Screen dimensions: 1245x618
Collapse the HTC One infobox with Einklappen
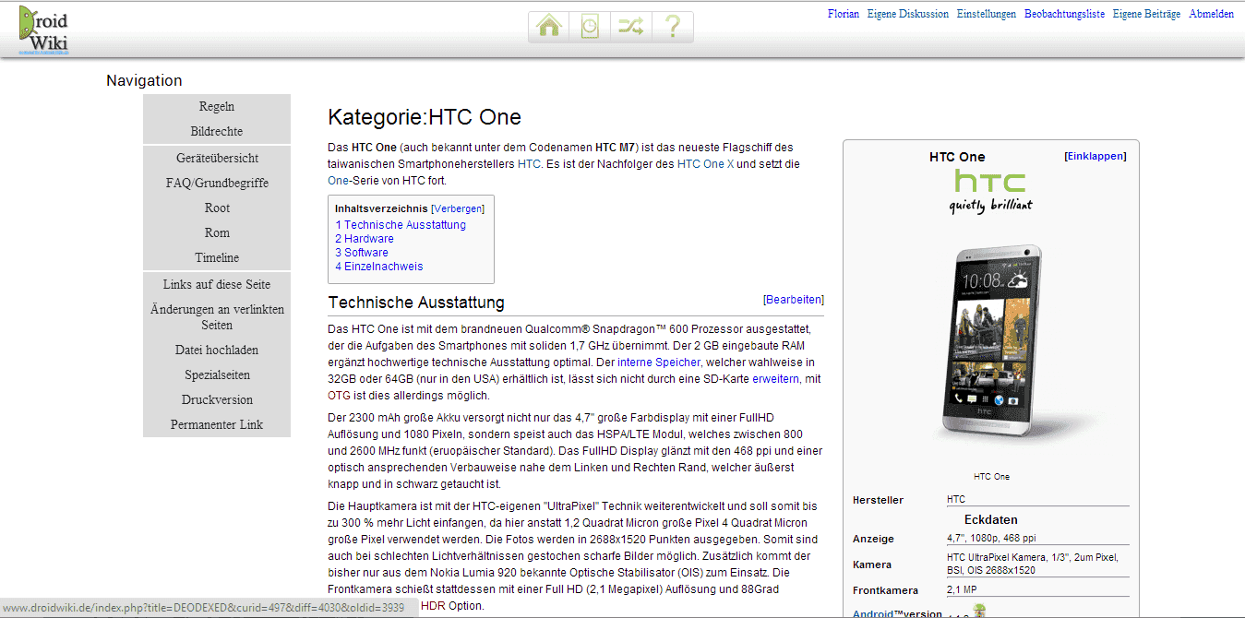pos(1095,156)
